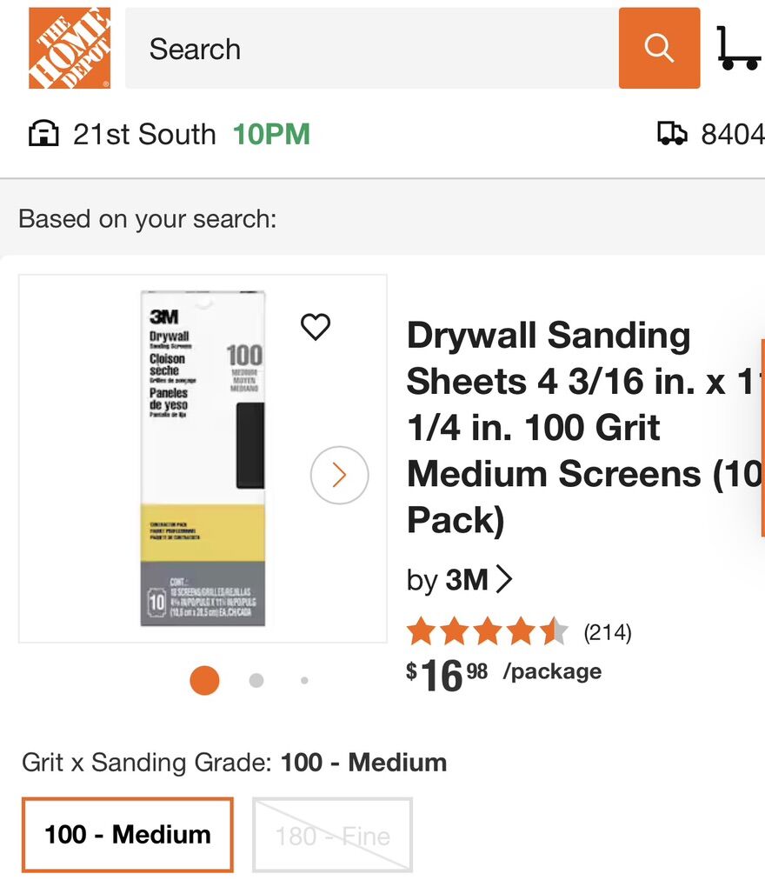This screenshot has width=765, height=887.
Task: Open the 21st South store selector
Action: (x=144, y=135)
